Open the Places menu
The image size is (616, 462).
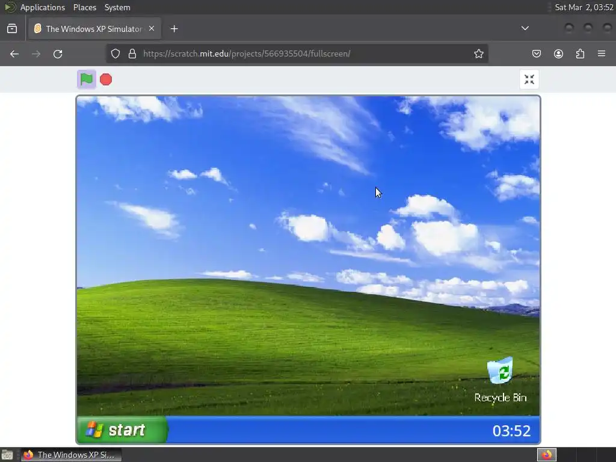(84, 7)
